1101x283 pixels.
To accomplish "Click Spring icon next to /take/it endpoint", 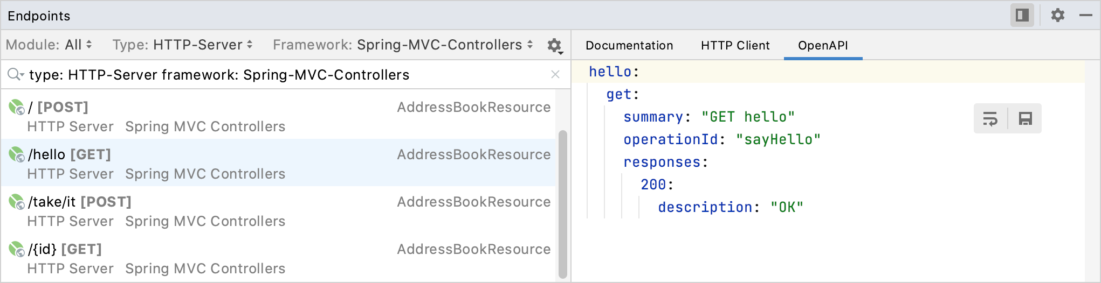I will point(16,202).
